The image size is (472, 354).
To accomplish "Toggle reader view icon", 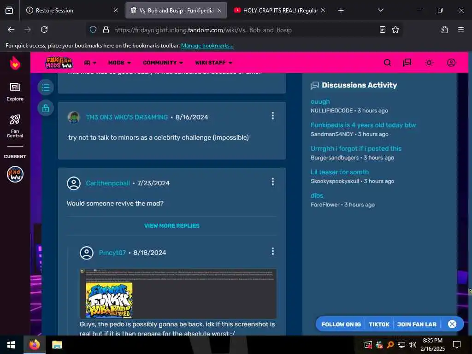I will pyautogui.click(x=382, y=29).
